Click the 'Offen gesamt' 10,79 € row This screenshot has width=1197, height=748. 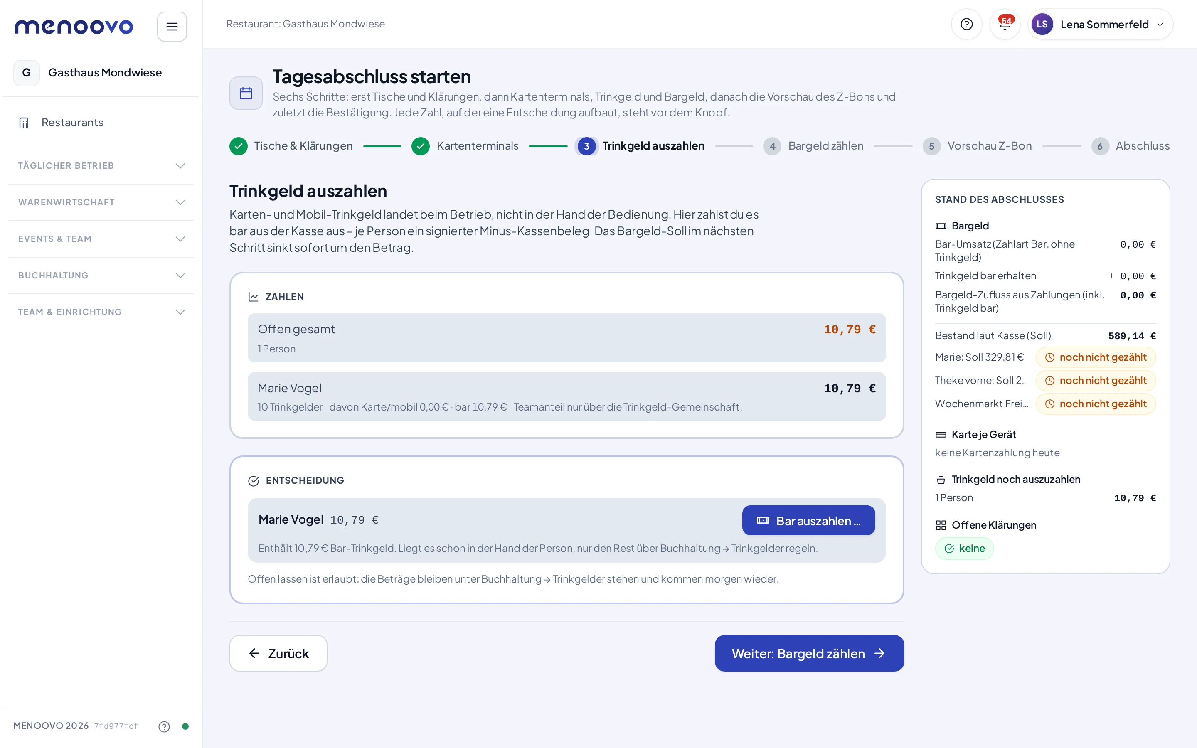point(566,338)
